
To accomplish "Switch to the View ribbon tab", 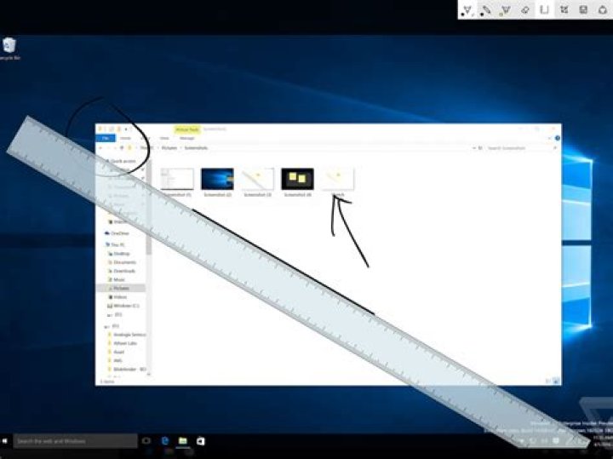I will coord(164,138).
